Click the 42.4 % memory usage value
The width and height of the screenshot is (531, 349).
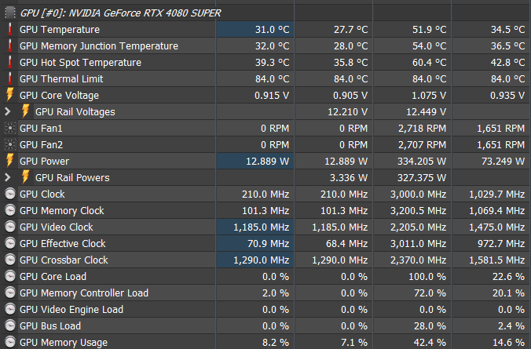click(430, 343)
